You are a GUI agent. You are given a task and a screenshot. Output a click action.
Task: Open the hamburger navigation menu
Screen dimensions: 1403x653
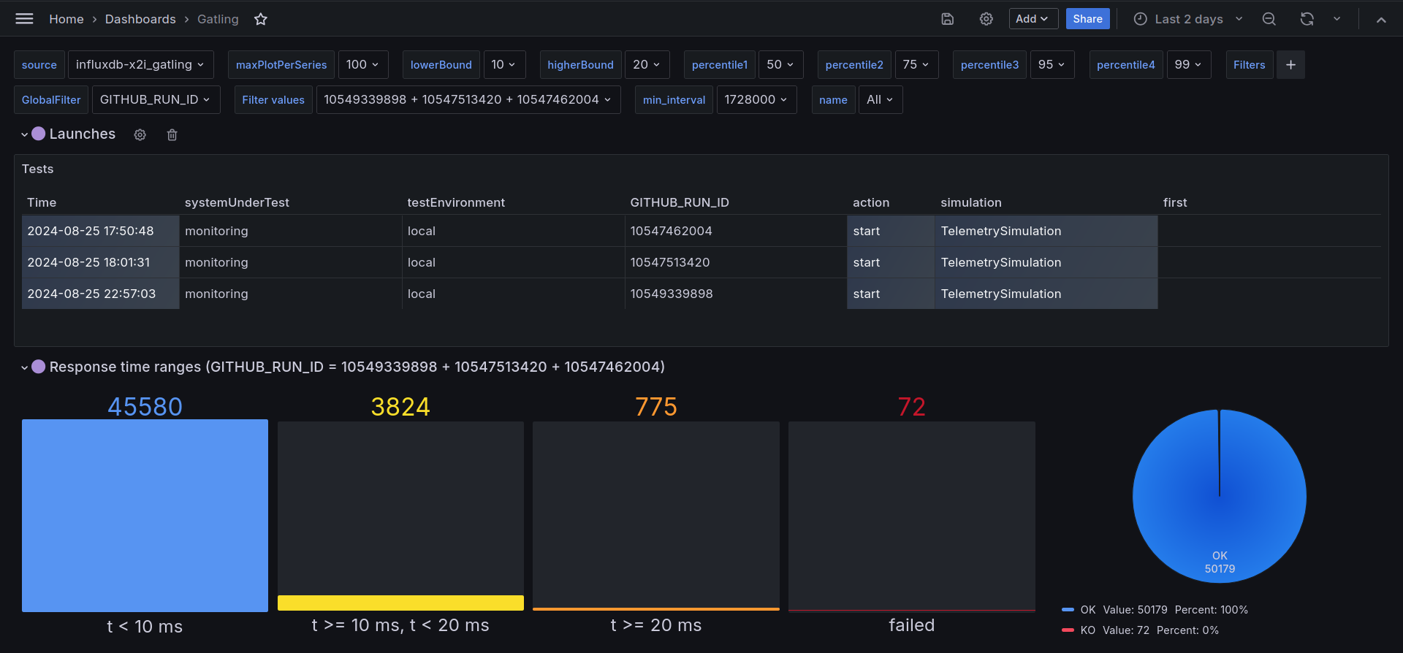24,19
